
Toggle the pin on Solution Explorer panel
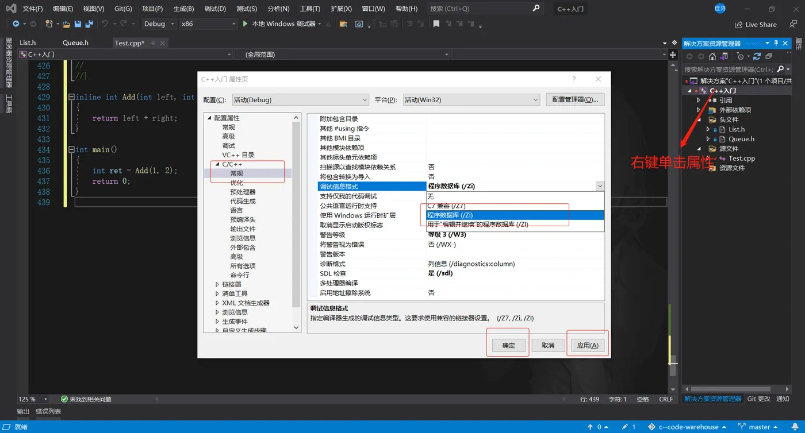point(776,44)
